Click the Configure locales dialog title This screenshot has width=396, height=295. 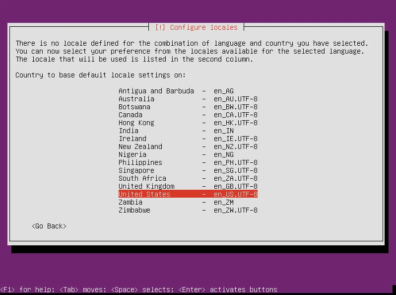197,27
